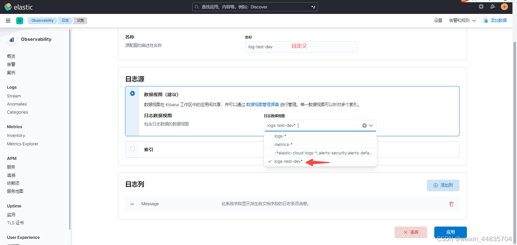The image size is (517, 245).
Task: Choose logs-* from the dropdown list
Action: [x=320, y=136]
